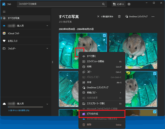Click the search magnifier icon
Image resolution: width=165 pixels, height=129 pixels.
103,4
